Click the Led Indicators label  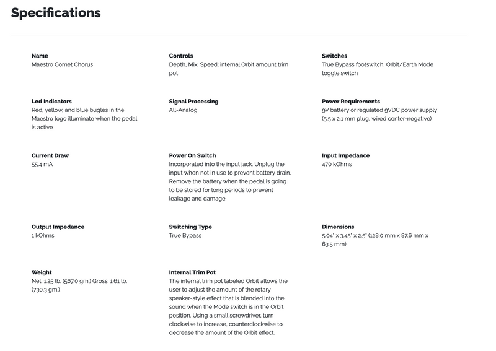(x=51, y=102)
